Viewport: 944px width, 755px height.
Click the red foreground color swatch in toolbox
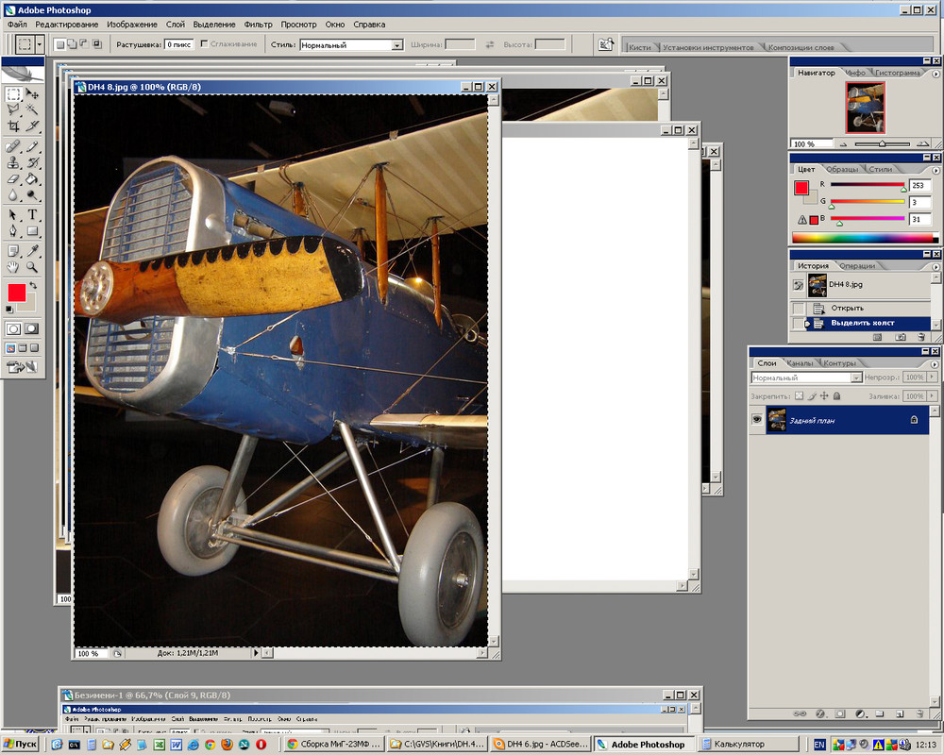point(16,293)
